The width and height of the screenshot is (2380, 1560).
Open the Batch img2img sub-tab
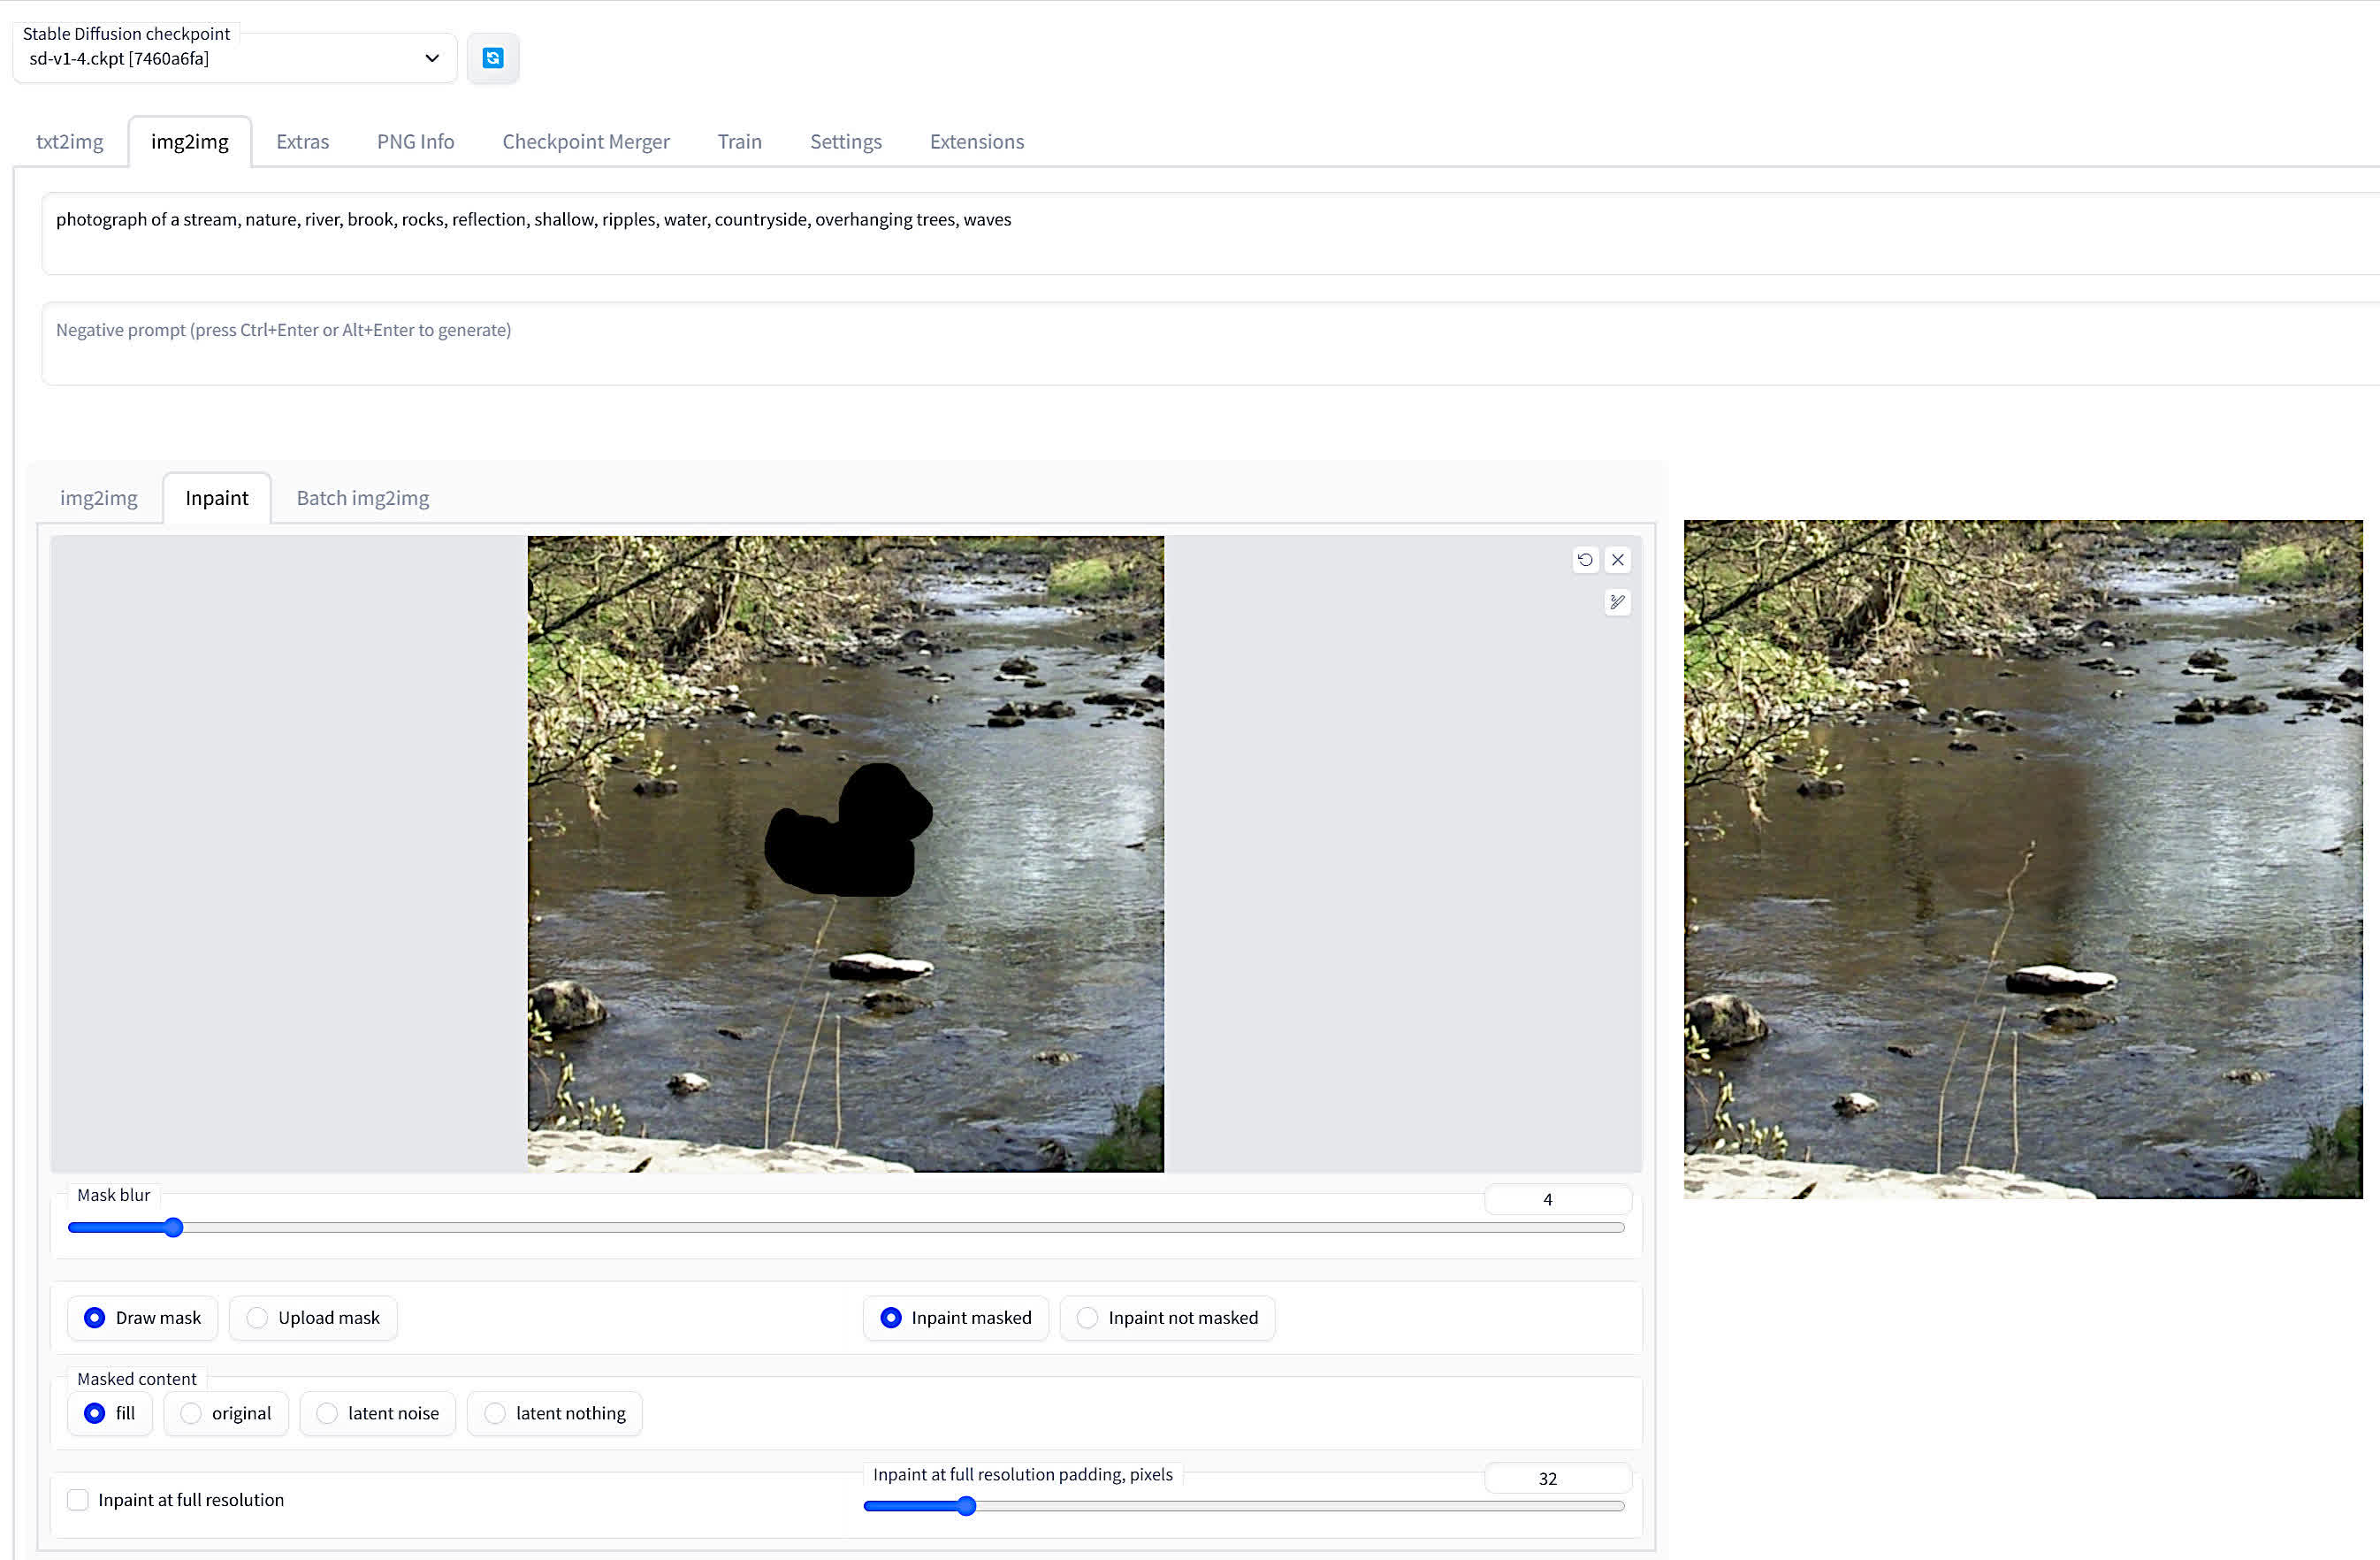(363, 498)
